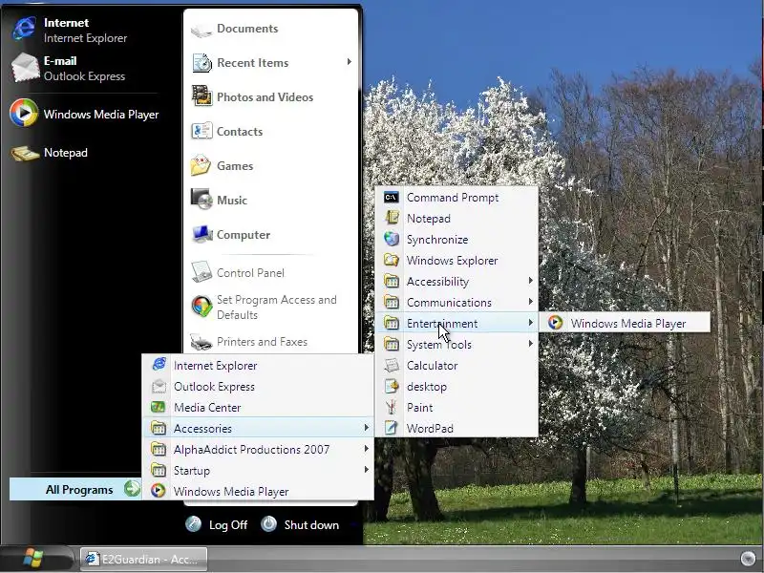This screenshot has height=573, width=764.
Task: Click the desktop shortcut in Accessories
Action: click(x=456, y=387)
